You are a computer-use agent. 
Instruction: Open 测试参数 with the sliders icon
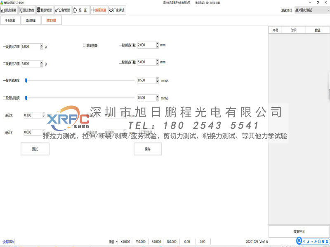tap(26, 10)
